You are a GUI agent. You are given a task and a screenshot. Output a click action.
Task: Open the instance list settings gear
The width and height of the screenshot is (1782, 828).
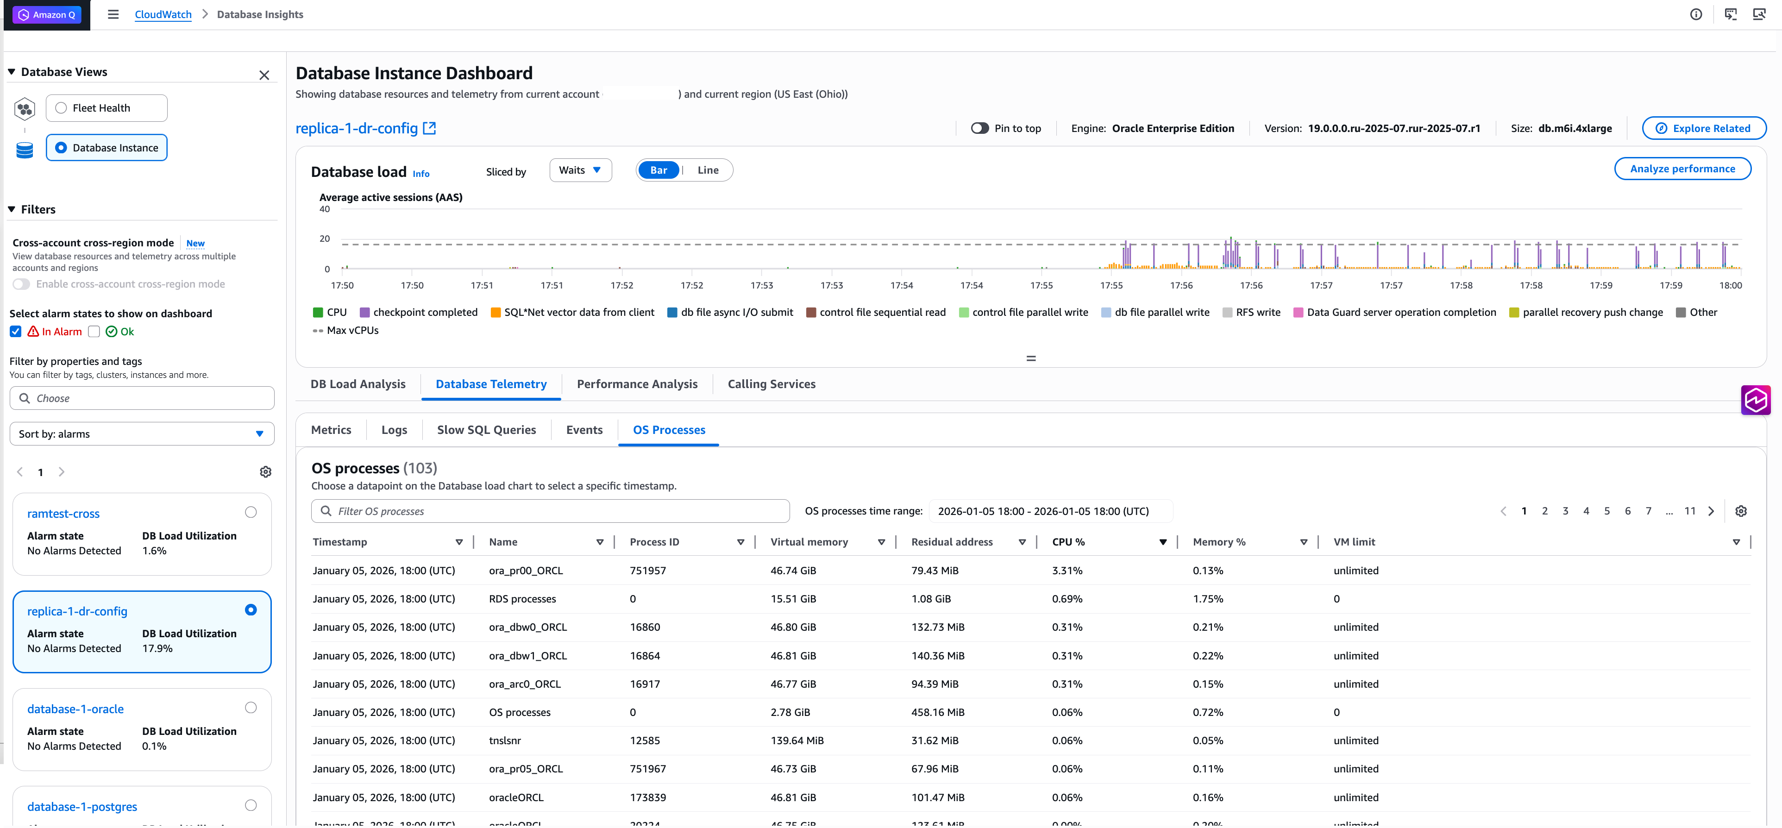point(266,472)
